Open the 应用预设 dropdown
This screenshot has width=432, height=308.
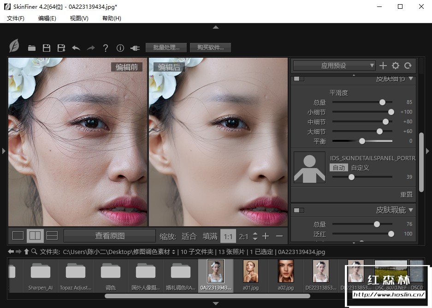pos(334,66)
